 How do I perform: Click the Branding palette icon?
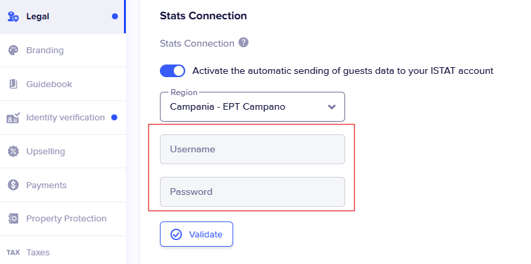click(x=13, y=51)
